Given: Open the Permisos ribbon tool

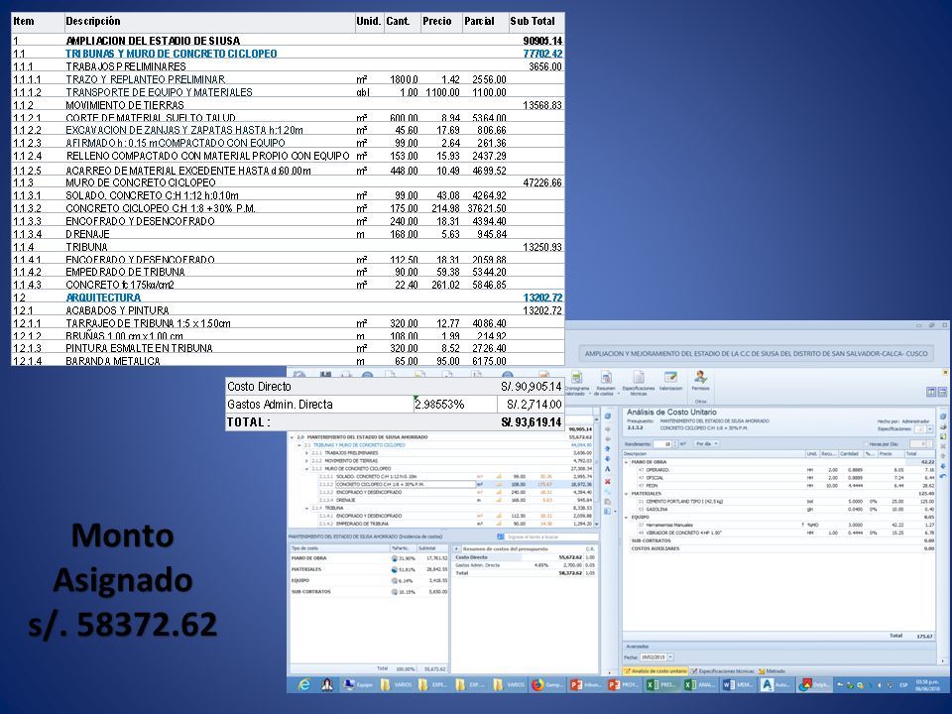Looking at the screenshot, I should [x=700, y=381].
